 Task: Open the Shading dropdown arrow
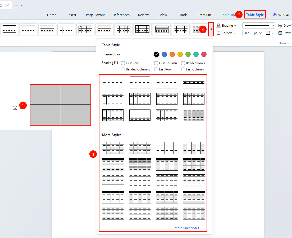point(235,26)
